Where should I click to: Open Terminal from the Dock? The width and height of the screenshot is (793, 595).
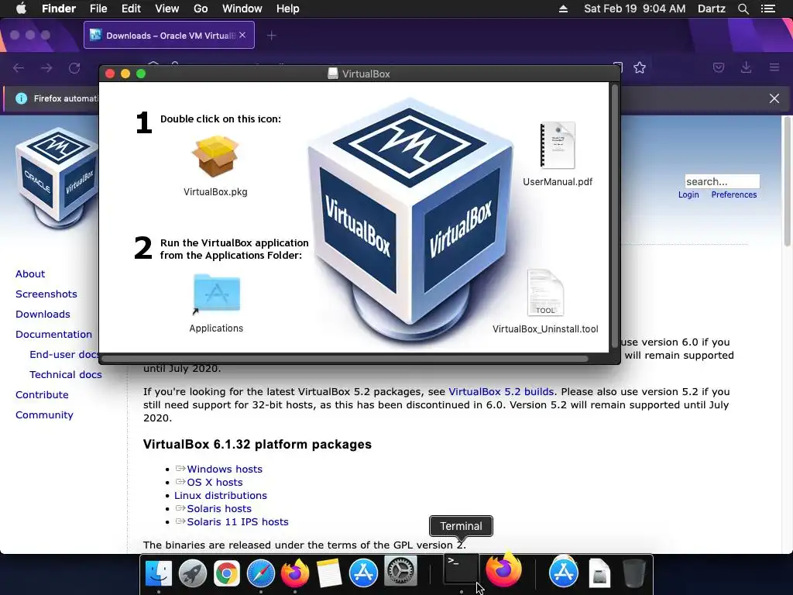point(461,569)
